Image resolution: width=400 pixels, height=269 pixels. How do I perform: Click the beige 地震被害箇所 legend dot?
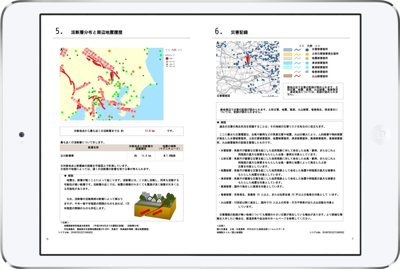(x=307, y=58)
